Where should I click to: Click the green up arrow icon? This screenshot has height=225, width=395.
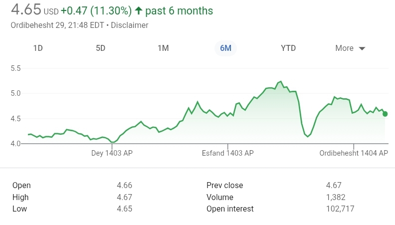[139, 10]
